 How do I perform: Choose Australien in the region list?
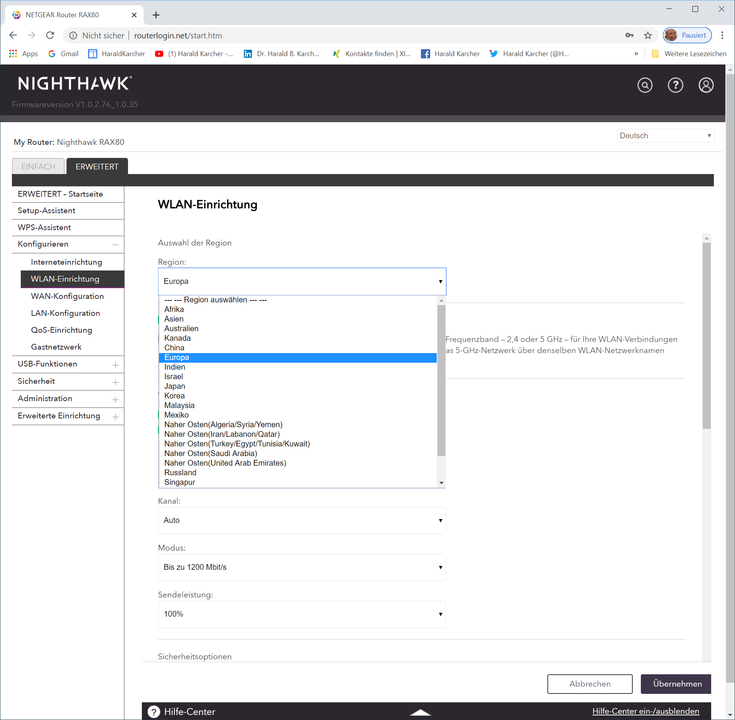181,328
